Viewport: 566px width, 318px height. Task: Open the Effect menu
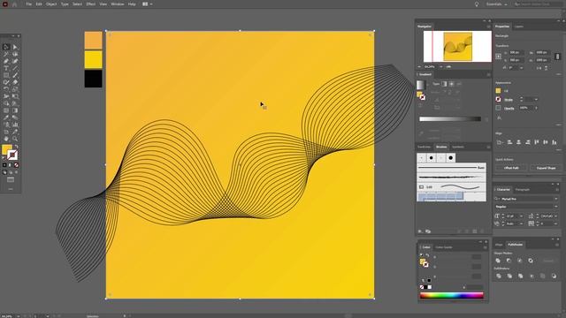pyautogui.click(x=90, y=4)
